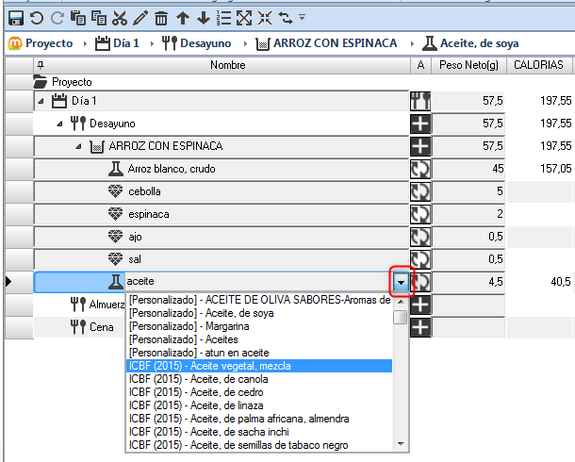
Task: Choose [Personalizado] - Aceite, de soya
Action: [259, 313]
